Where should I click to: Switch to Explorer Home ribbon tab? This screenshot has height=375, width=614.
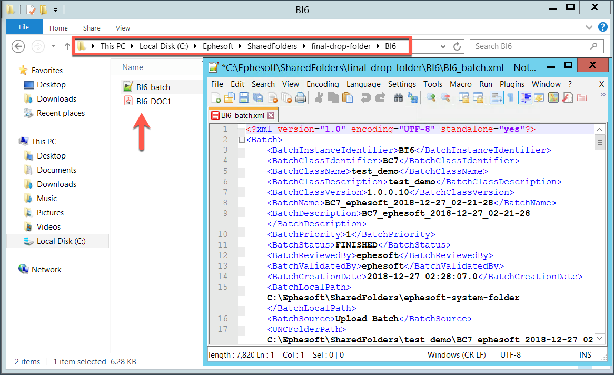pyautogui.click(x=58, y=28)
